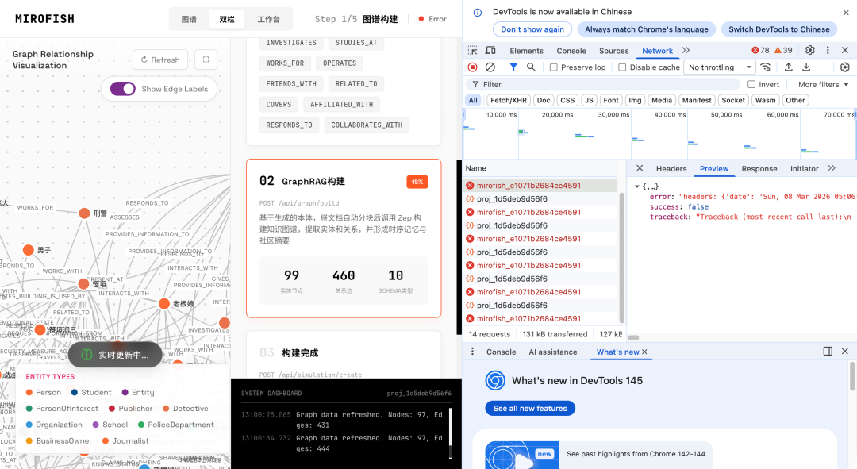Show more detail tabs chevron after Initiator

(832, 168)
